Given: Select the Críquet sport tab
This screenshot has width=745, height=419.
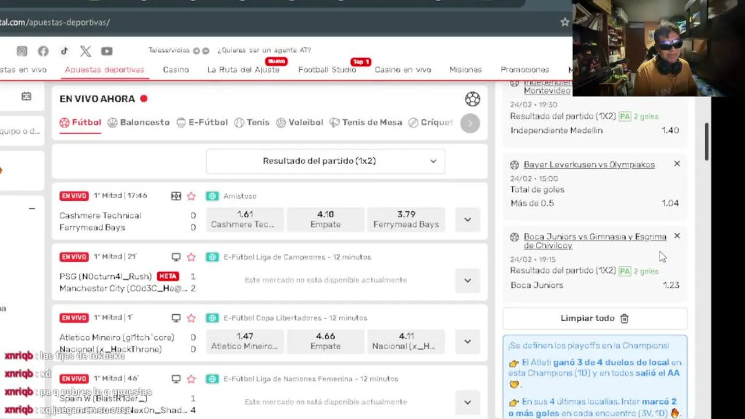Looking at the screenshot, I should tap(431, 123).
